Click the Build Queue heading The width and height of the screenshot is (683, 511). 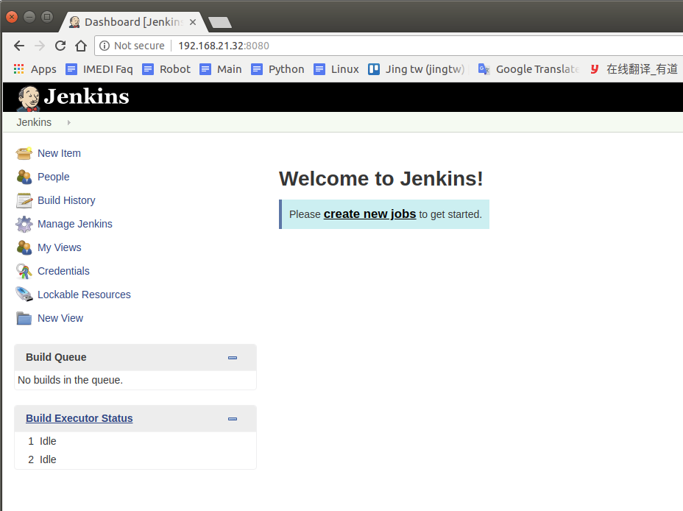56,357
